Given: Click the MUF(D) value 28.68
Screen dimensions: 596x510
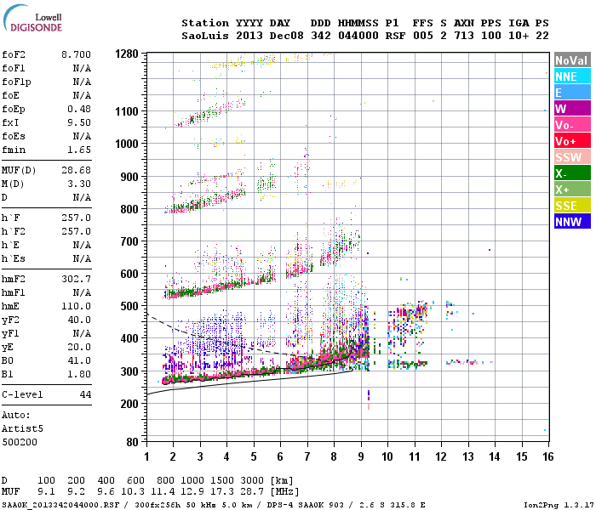Looking at the screenshot, I should click(76, 170).
